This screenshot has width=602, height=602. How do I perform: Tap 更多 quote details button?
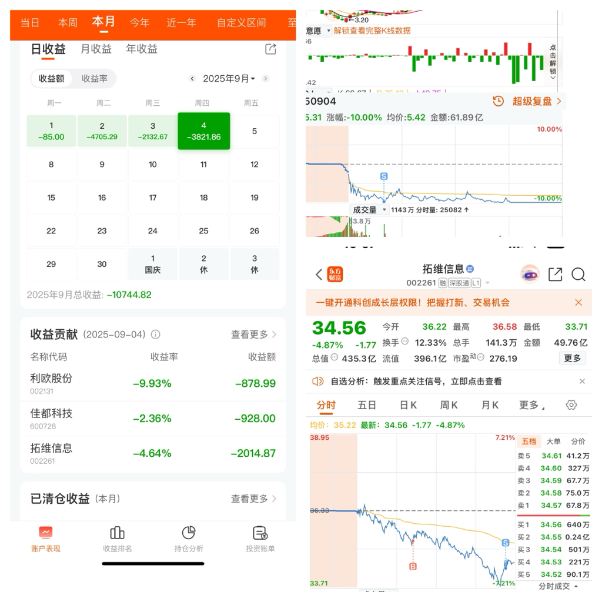click(572, 358)
